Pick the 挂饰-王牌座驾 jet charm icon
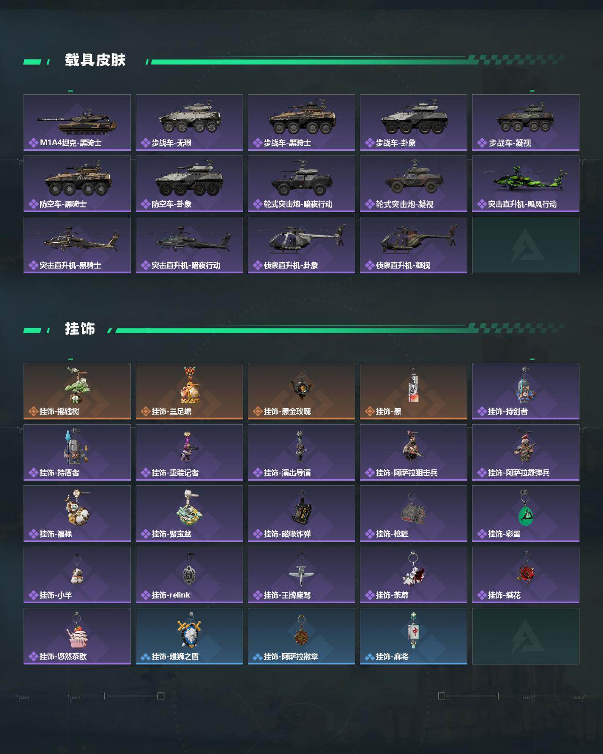This screenshot has height=754, width=603. [x=301, y=569]
